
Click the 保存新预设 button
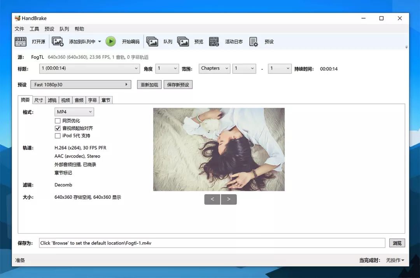coord(178,84)
